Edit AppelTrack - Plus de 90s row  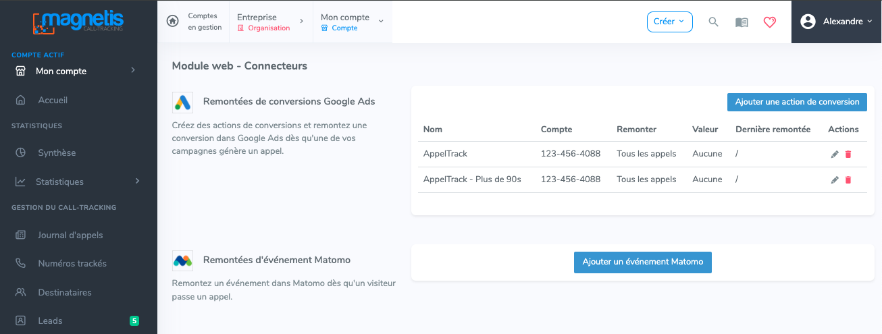[835, 179]
